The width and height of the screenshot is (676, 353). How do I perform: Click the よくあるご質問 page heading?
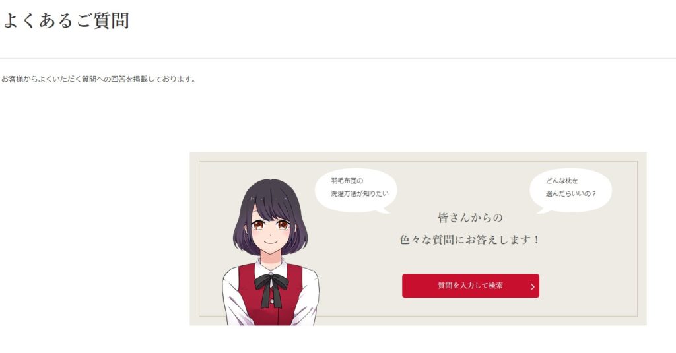pos(66,20)
